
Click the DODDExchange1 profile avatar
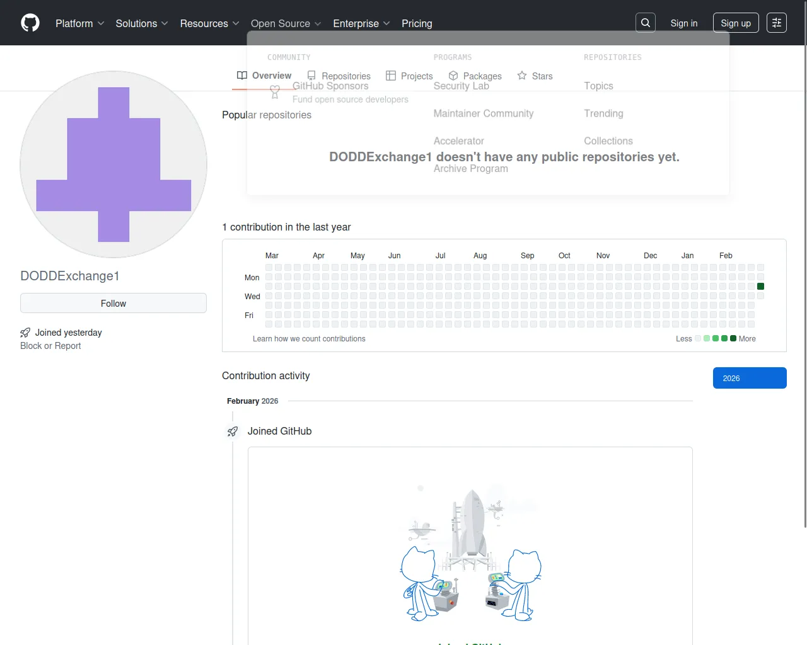coord(113,164)
